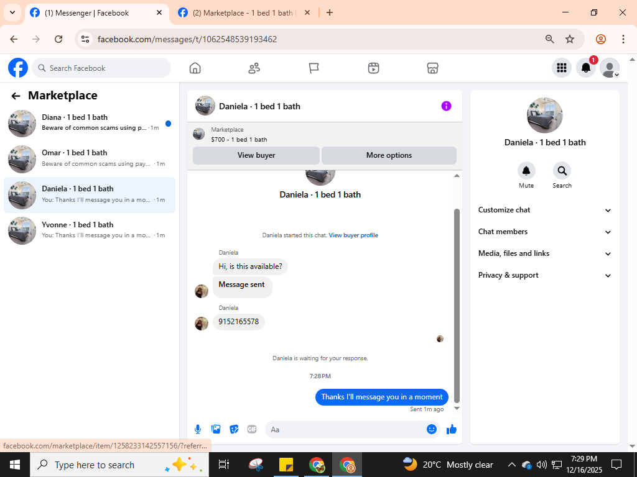
Task: Click the Thanks I'll message you bubble
Action: coord(381,397)
